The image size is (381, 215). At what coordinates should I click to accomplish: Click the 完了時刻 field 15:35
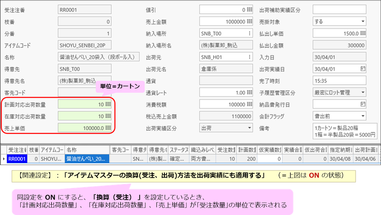click(x=339, y=81)
